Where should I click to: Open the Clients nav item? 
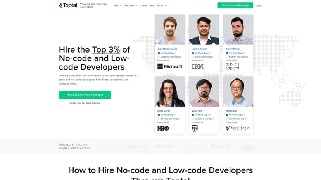click(143, 5)
